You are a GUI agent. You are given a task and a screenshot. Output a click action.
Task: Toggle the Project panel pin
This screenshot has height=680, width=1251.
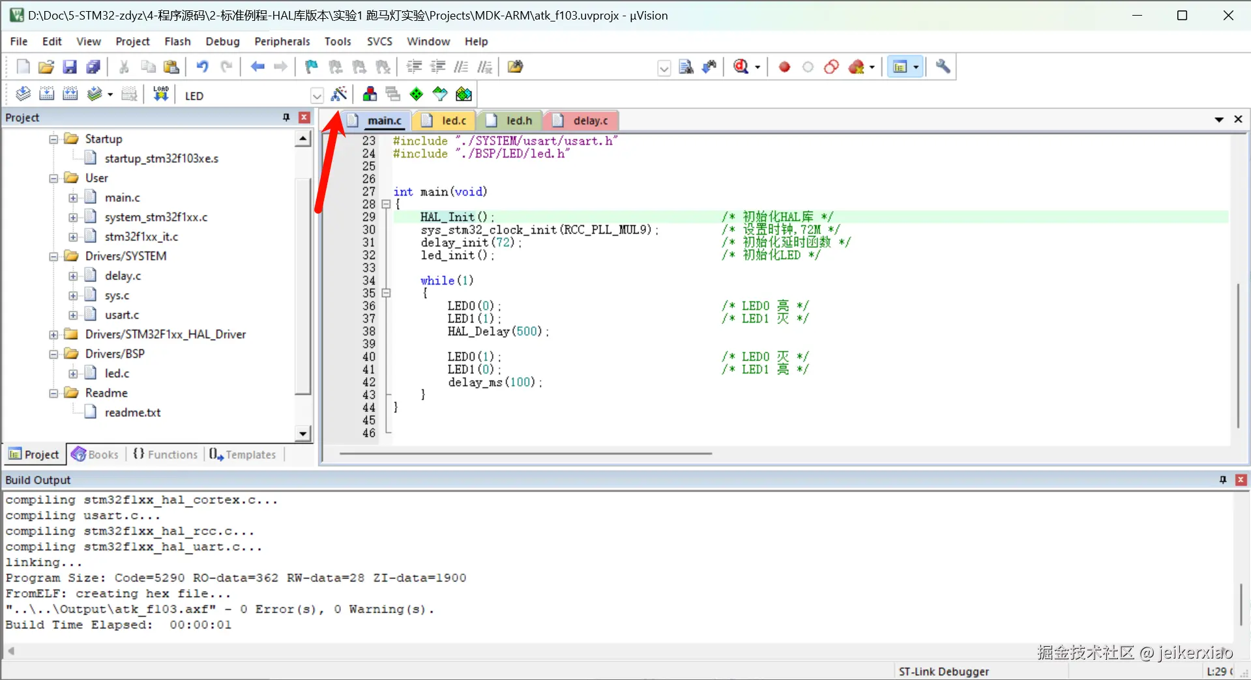pyautogui.click(x=286, y=117)
